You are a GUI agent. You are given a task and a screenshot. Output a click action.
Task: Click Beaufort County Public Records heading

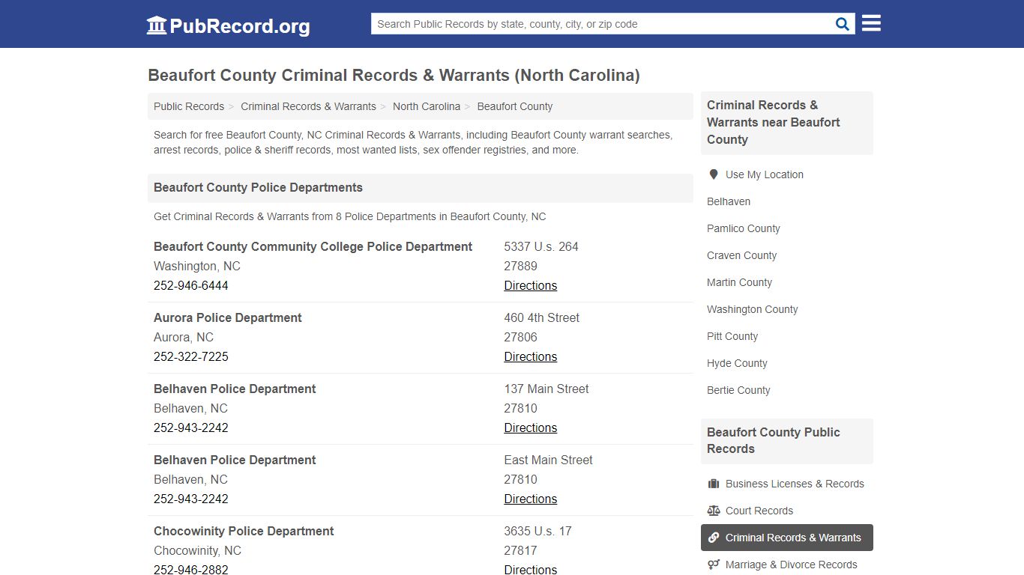point(774,440)
